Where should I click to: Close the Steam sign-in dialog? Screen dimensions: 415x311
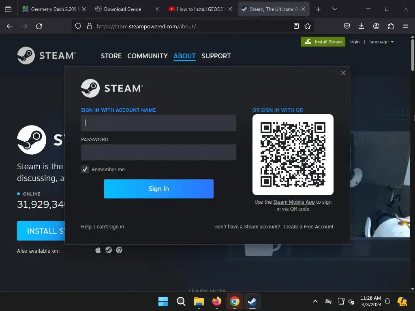(x=343, y=73)
